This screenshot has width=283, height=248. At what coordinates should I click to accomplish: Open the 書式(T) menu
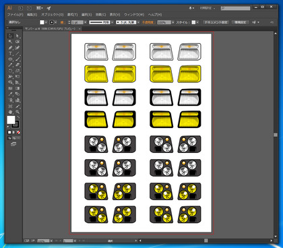pyautogui.click(x=72, y=15)
